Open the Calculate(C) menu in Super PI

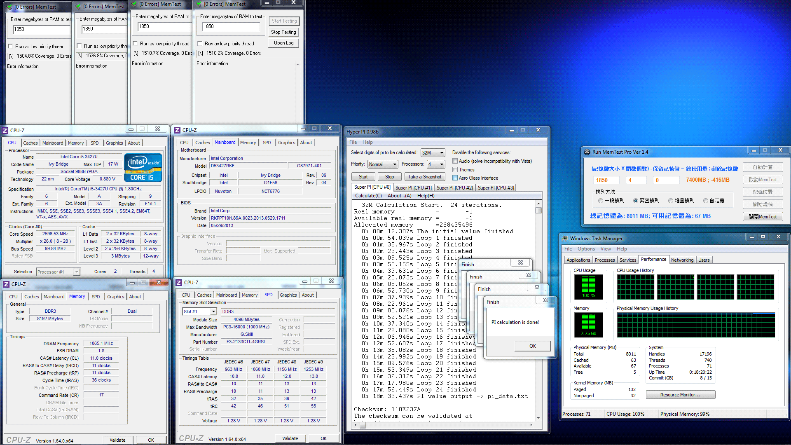(x=368, y=196)
